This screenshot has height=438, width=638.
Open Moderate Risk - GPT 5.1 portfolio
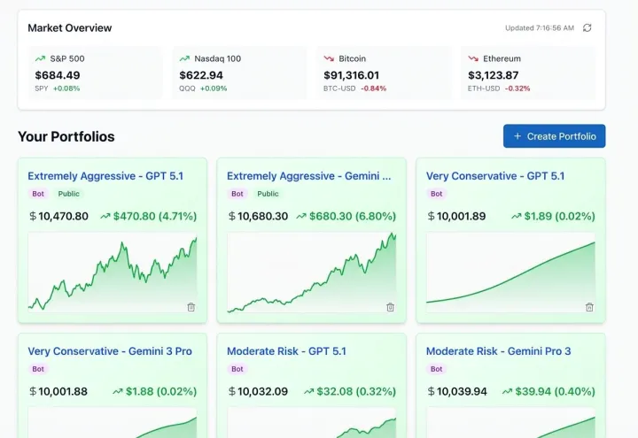(x=286, y=351)
